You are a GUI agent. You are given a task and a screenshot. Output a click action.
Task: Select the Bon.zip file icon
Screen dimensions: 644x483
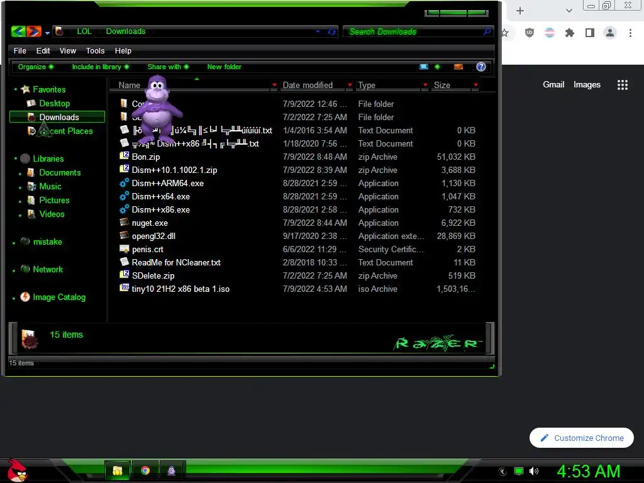(x=124, y=156)
